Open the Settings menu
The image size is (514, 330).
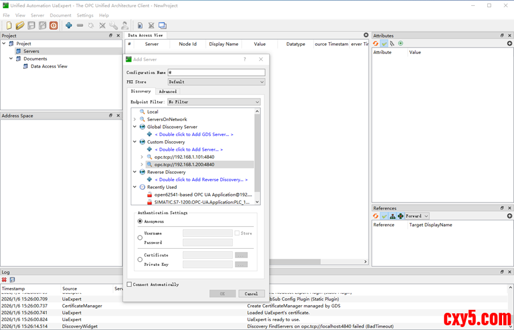click(x=85, y=15)
